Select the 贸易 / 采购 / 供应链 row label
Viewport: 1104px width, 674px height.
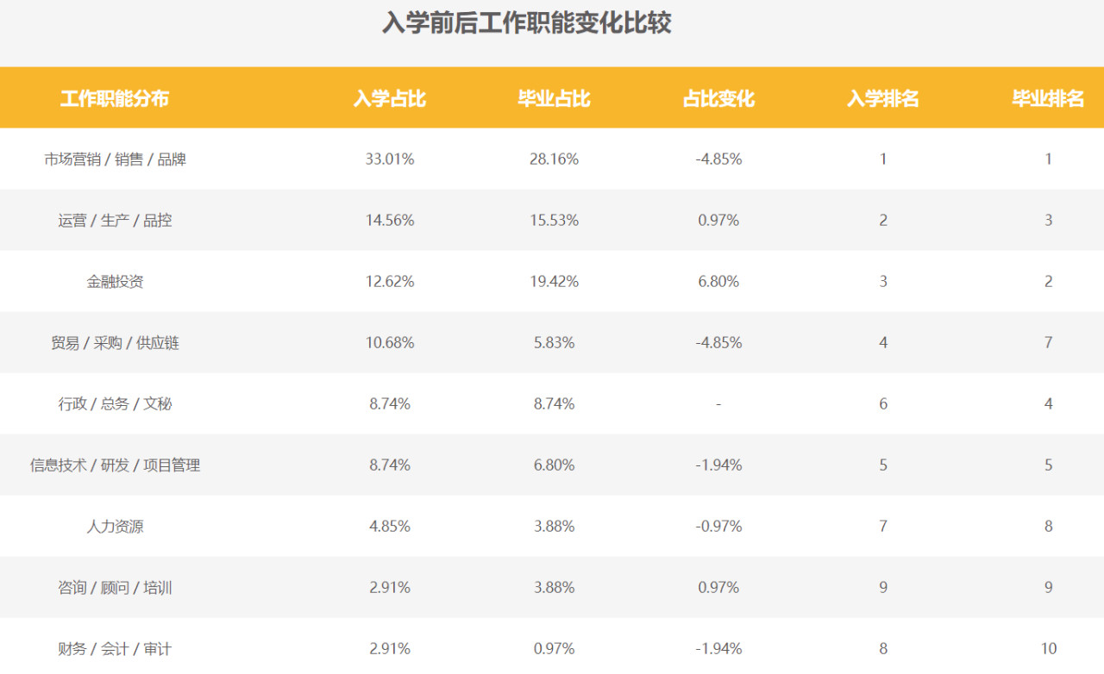[115, 343]
